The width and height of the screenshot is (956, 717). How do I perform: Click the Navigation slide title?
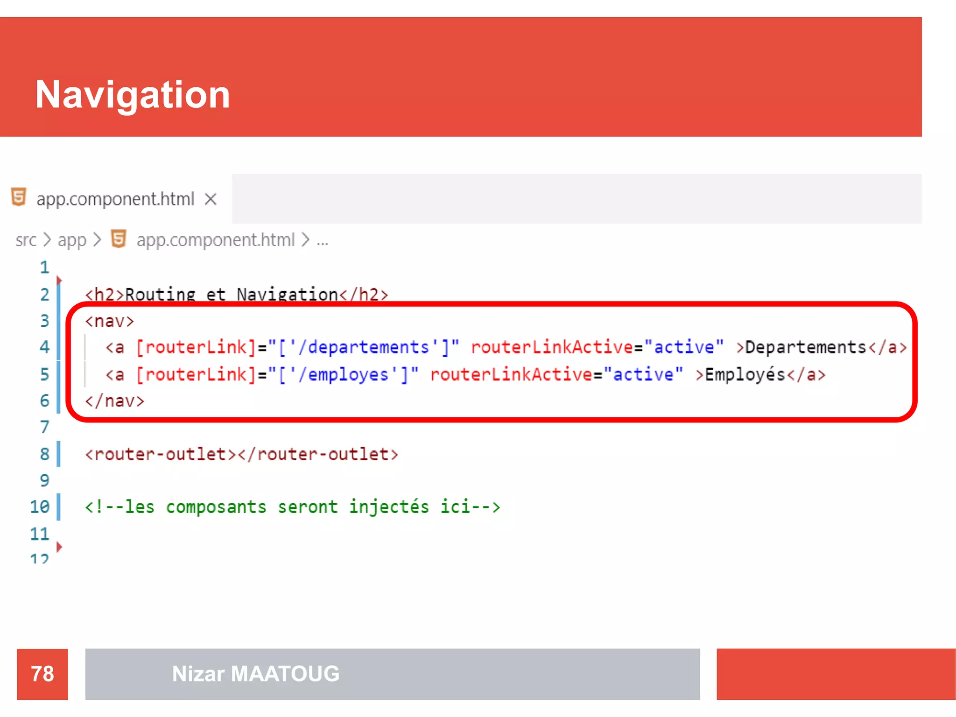point(133,95)
